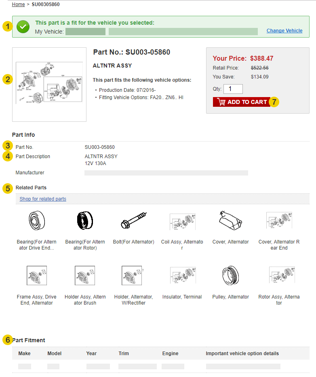
Task: Select the Bearing(For Alternator Drive End) part icon
Action: 36,220
